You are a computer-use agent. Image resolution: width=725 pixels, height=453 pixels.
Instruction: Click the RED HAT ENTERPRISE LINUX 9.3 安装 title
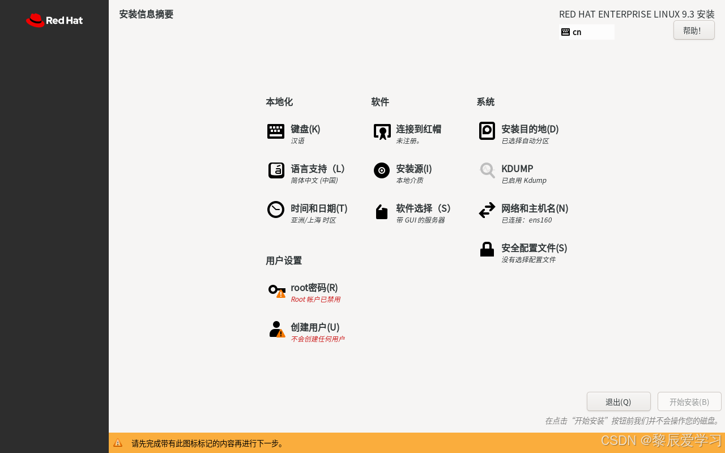tap(637, 14)
